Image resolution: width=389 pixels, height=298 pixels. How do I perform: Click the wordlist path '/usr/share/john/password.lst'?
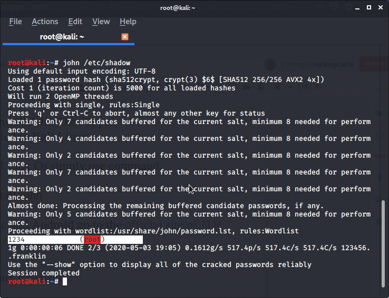click(172, 231)
